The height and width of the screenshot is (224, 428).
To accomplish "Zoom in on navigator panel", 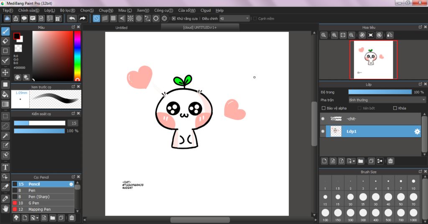I will click(334, 35).
